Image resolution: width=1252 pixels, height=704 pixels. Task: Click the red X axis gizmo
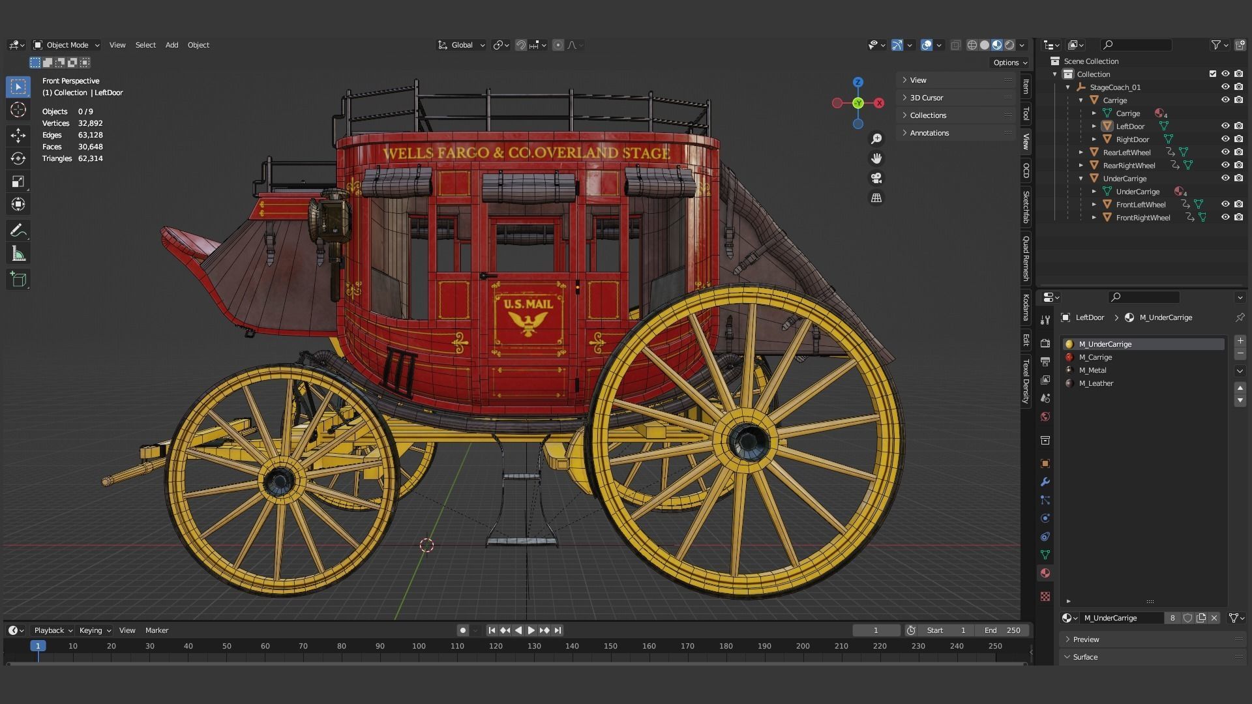point(879,103)
